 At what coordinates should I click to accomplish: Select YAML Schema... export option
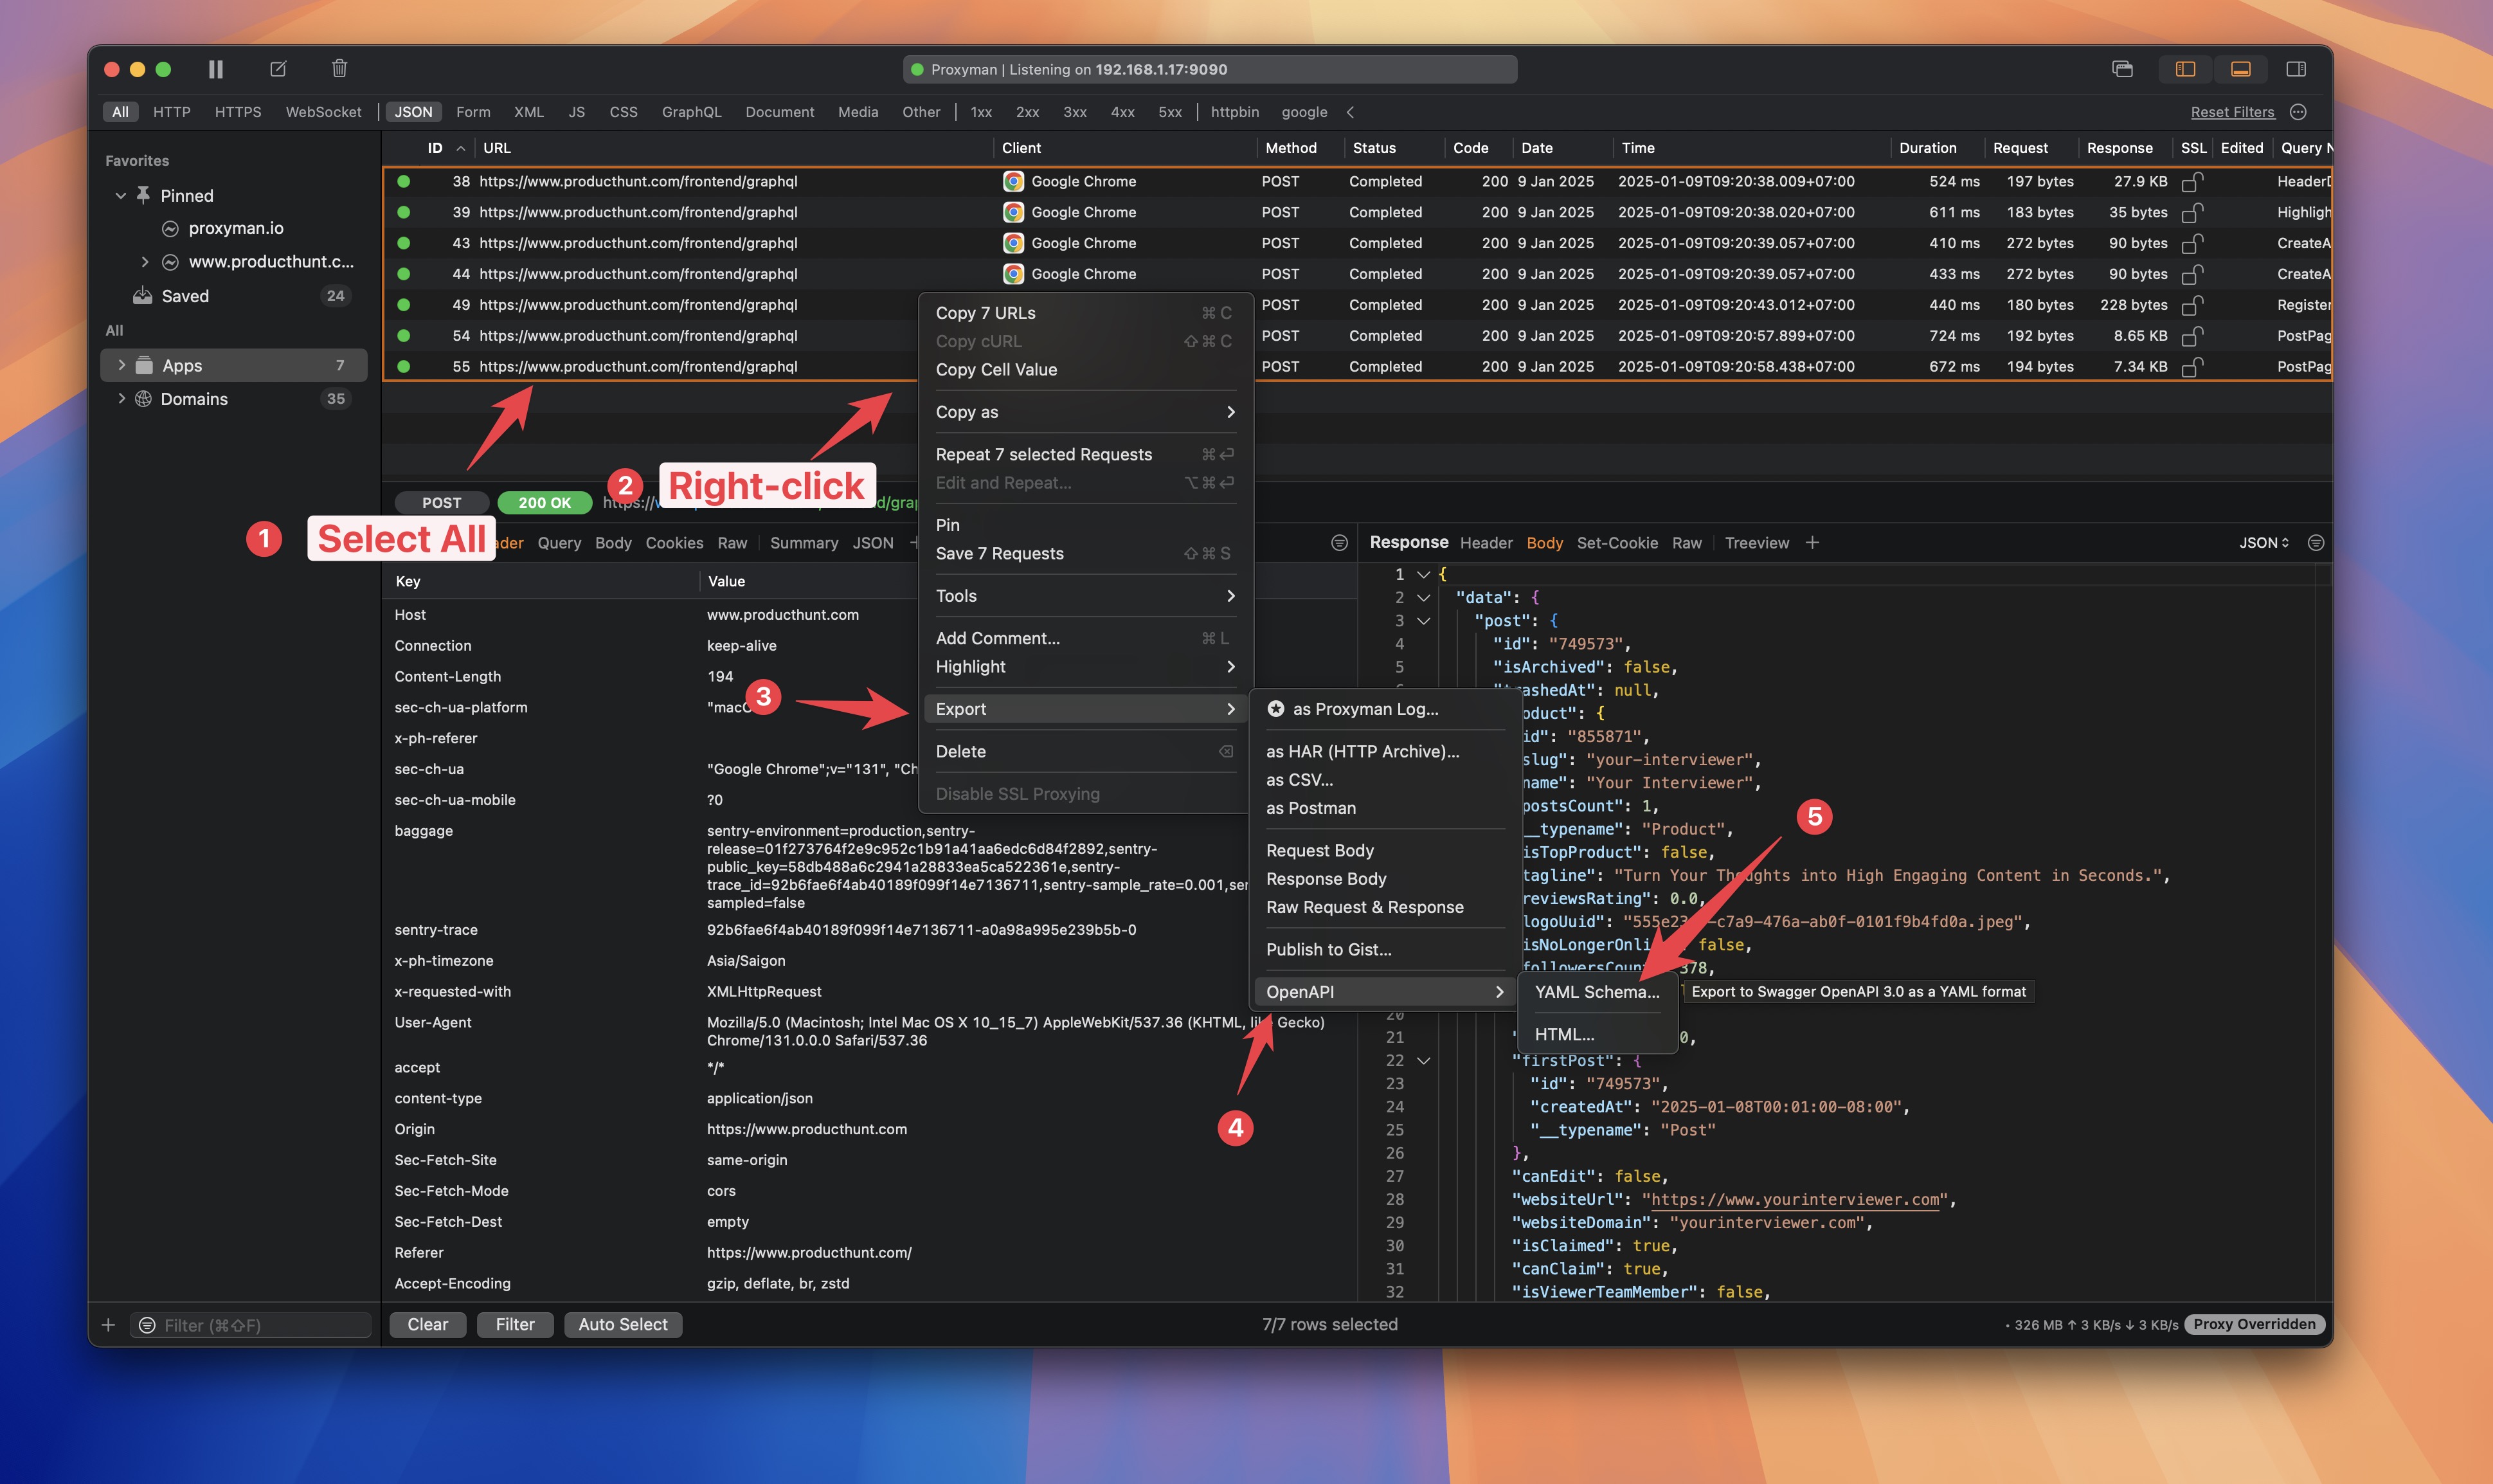[1598, 992]
